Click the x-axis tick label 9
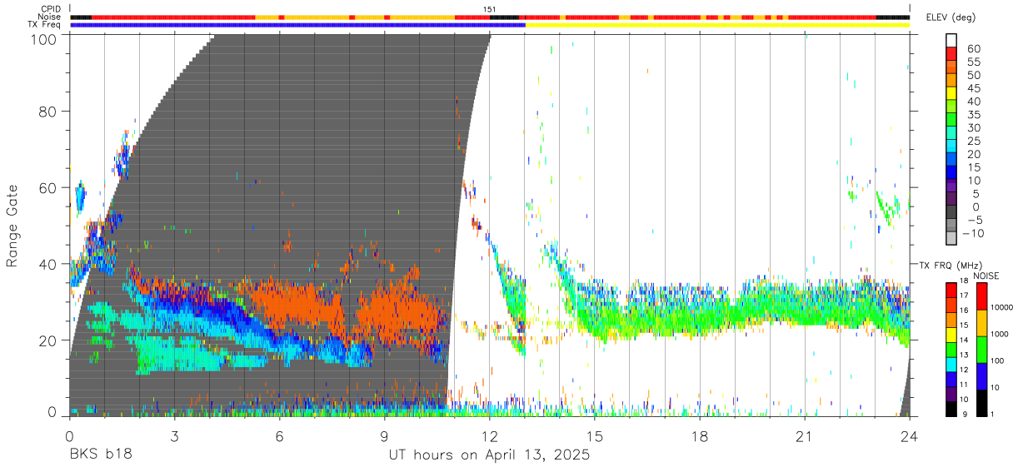 tap(384, 436)
